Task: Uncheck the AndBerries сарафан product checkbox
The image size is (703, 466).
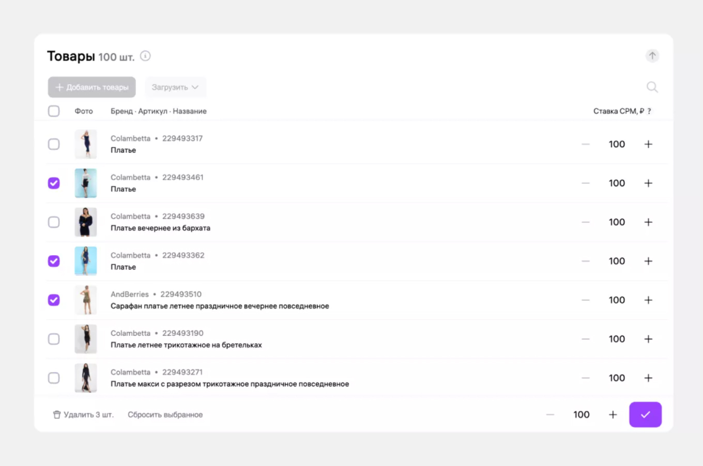Action: (54, 300)
